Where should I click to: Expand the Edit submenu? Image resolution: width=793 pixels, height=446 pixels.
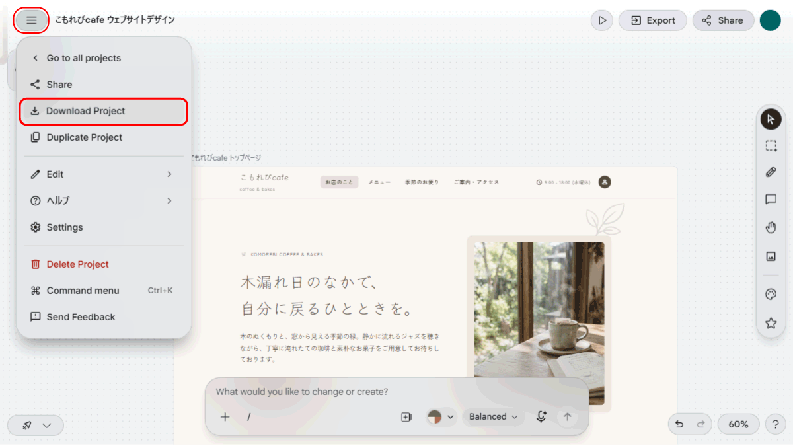104,174
